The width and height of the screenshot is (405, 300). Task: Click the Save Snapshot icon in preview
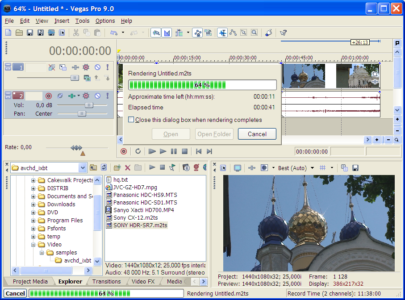tap(355, 168)
